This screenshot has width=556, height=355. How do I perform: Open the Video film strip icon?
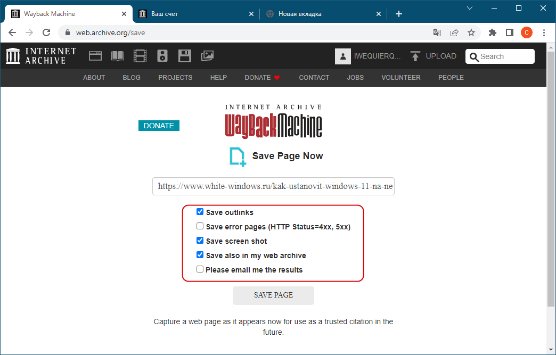140,56
